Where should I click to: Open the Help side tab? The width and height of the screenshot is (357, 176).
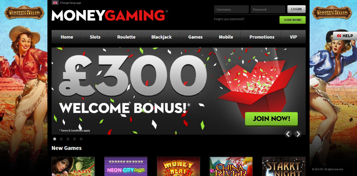(345, 36)
